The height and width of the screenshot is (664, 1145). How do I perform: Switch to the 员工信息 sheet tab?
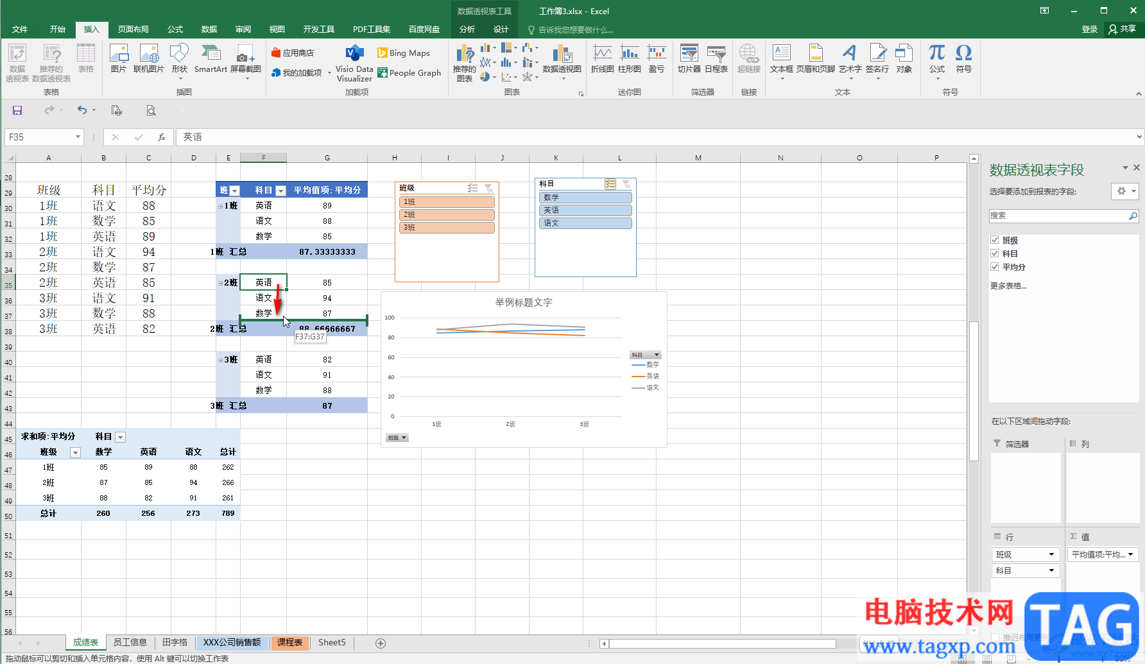(130, 642)
